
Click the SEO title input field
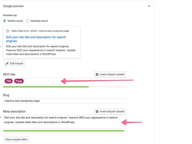(x=65, y=81)
